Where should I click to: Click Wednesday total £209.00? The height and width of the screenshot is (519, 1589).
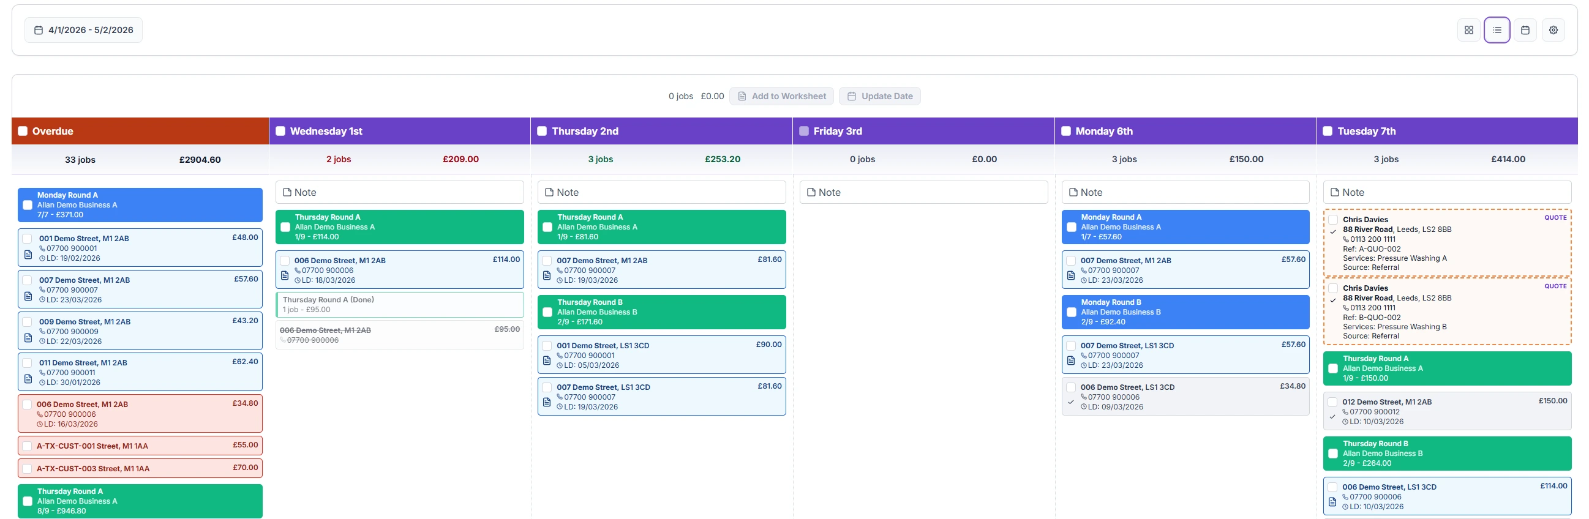tap(461, 159)
